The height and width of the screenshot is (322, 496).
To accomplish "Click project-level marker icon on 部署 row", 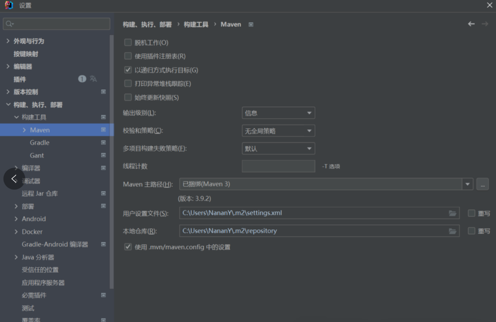I will point(103,206).
